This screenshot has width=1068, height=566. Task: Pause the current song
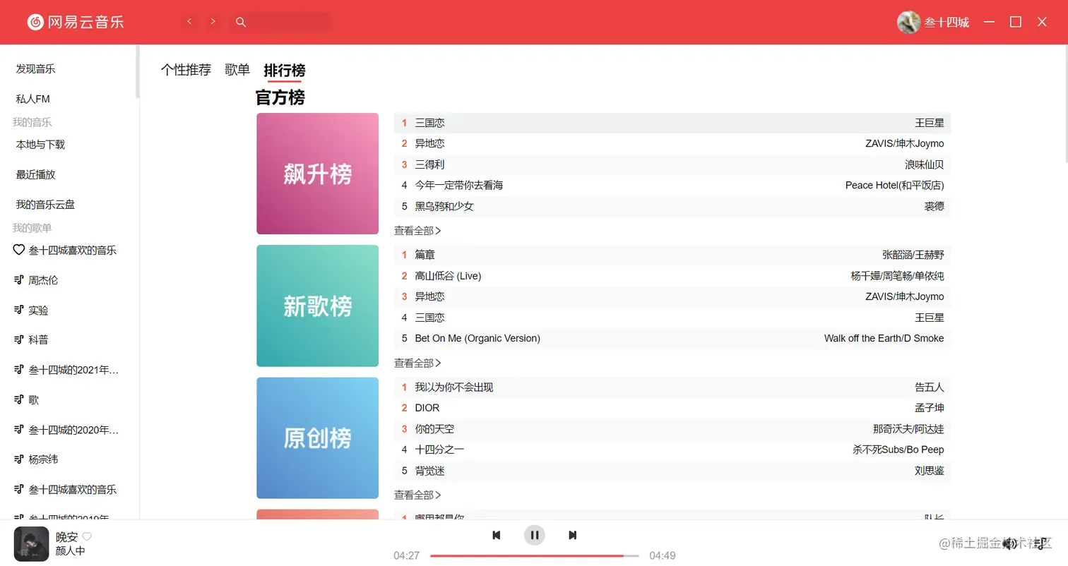535,536
